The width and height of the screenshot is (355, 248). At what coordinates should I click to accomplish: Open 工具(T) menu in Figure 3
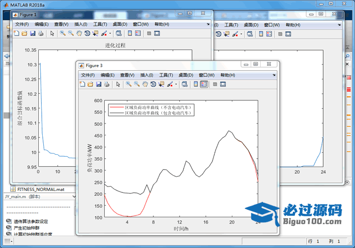[x=166, y=75]
